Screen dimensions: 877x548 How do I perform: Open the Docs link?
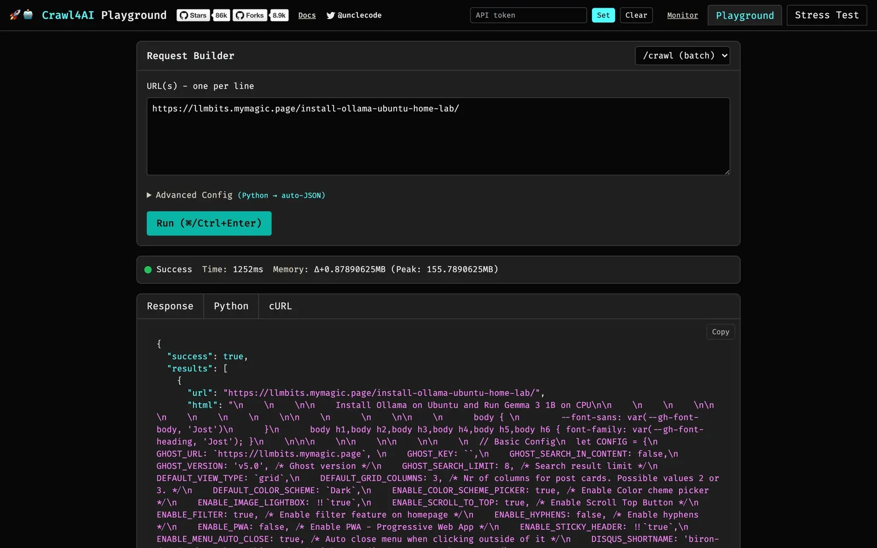tap(307, 15)
